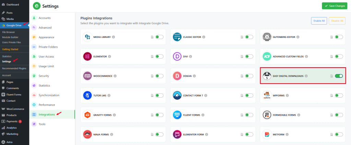
Task: Open the Synchronization tab
Action: point(52,95)
